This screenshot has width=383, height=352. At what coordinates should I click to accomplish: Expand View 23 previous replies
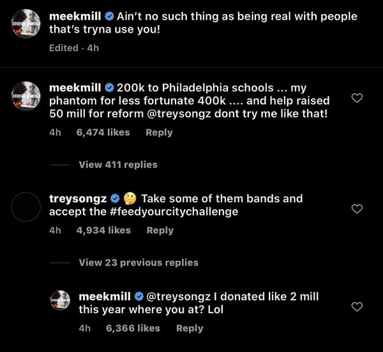pos(138,263)
